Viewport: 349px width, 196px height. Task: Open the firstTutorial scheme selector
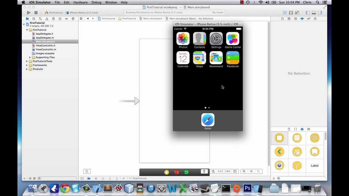(54, 13)
